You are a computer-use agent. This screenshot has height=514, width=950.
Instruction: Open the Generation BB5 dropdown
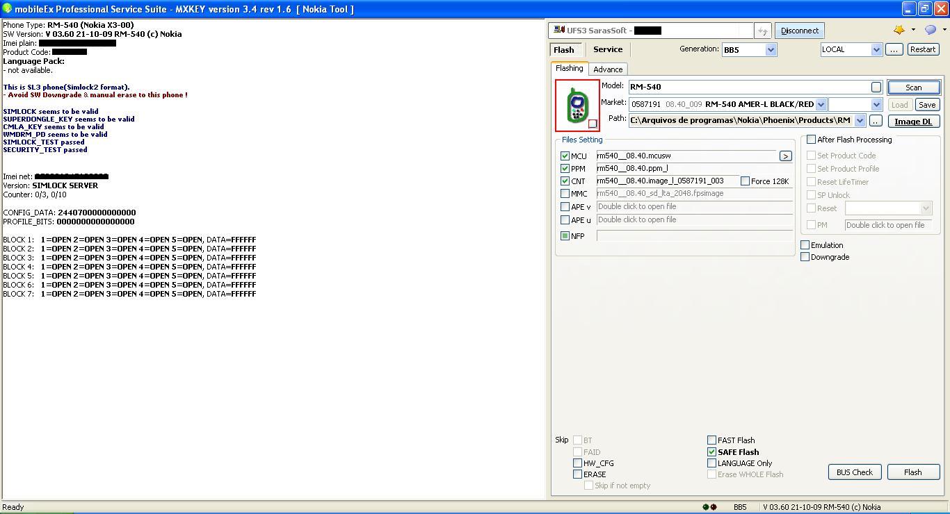tap(771, 50)
